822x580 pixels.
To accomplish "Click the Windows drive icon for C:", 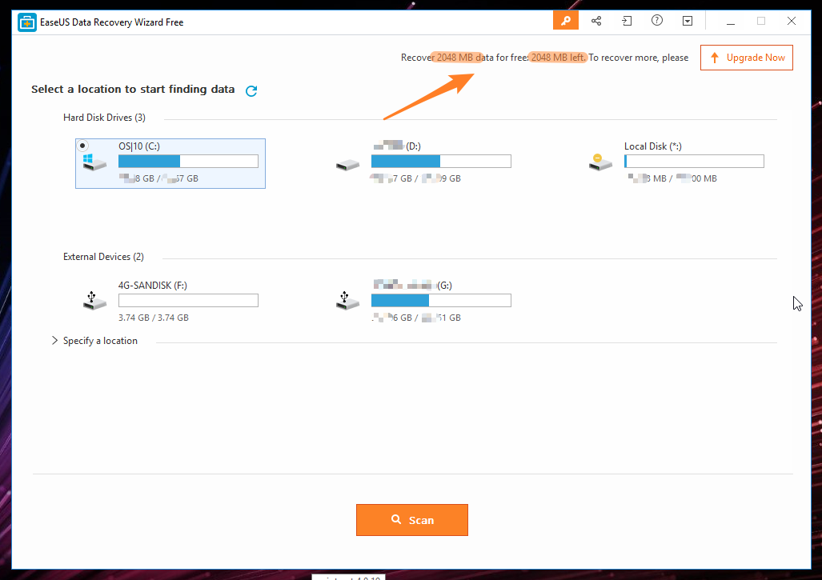I will click(x=94, y=162).
